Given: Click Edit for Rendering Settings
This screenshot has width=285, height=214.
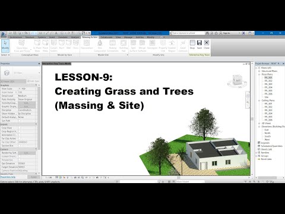Looking at the screenshot, I should pos(27,153).
